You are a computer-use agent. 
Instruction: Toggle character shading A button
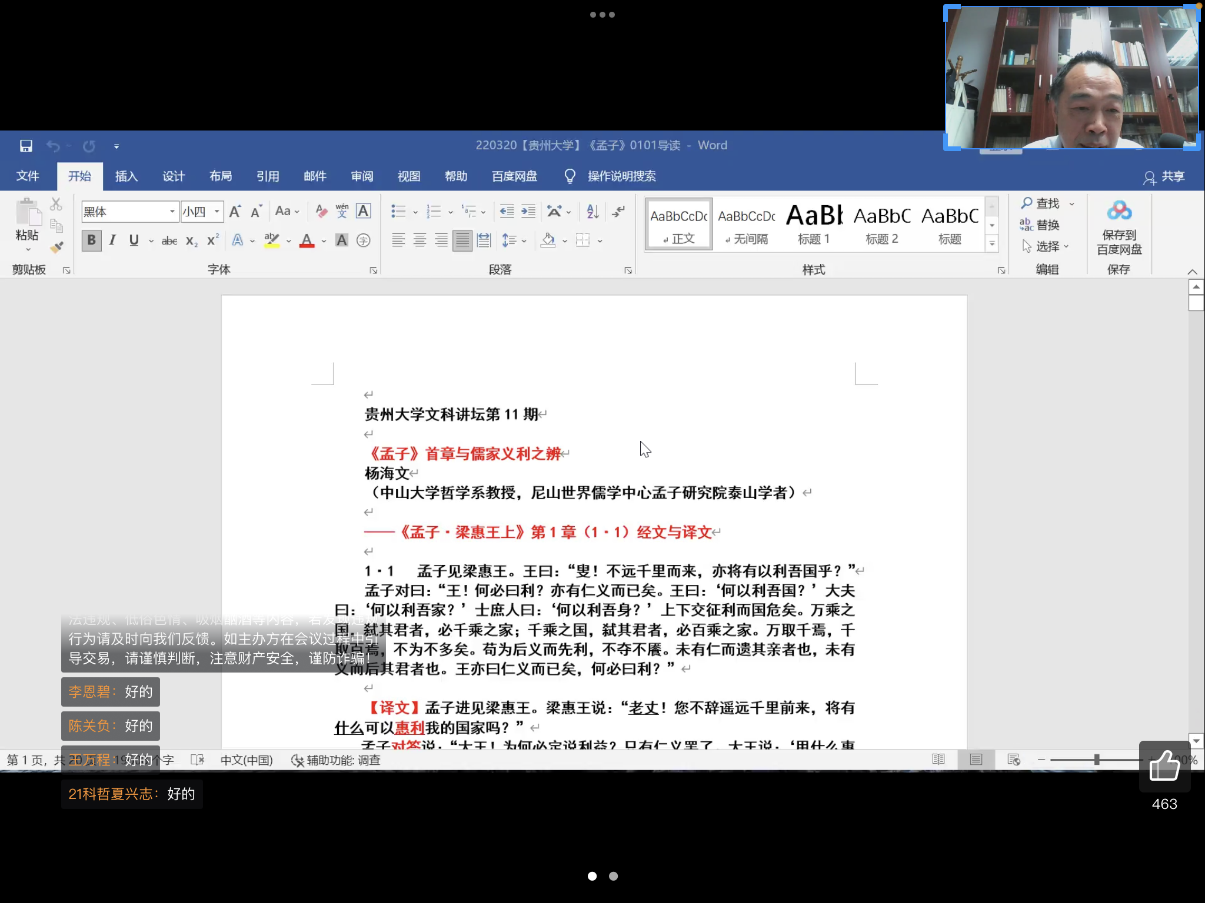point(342,240)
